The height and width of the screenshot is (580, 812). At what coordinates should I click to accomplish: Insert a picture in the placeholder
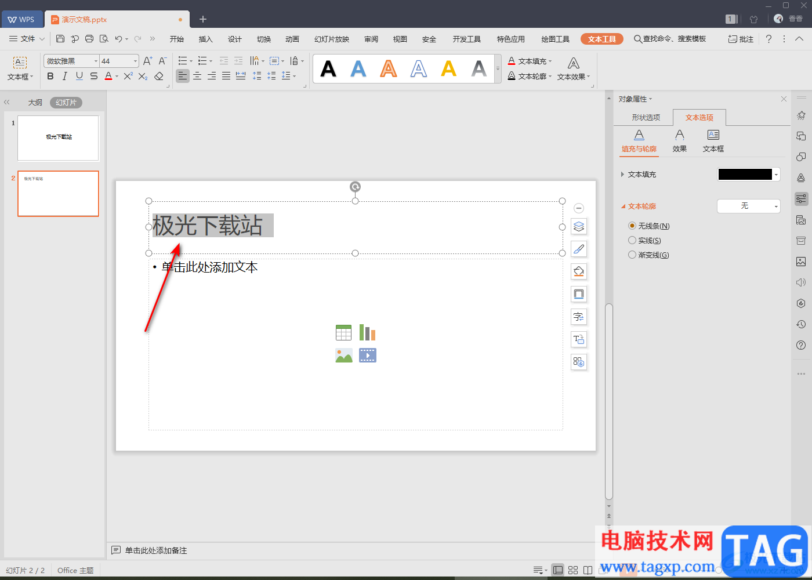pyautogui.click(x=343, y=355)
